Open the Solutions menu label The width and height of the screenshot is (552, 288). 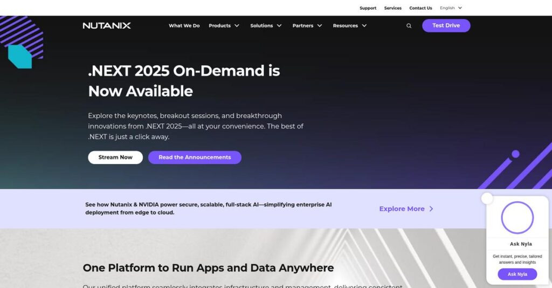click(261, 26)
